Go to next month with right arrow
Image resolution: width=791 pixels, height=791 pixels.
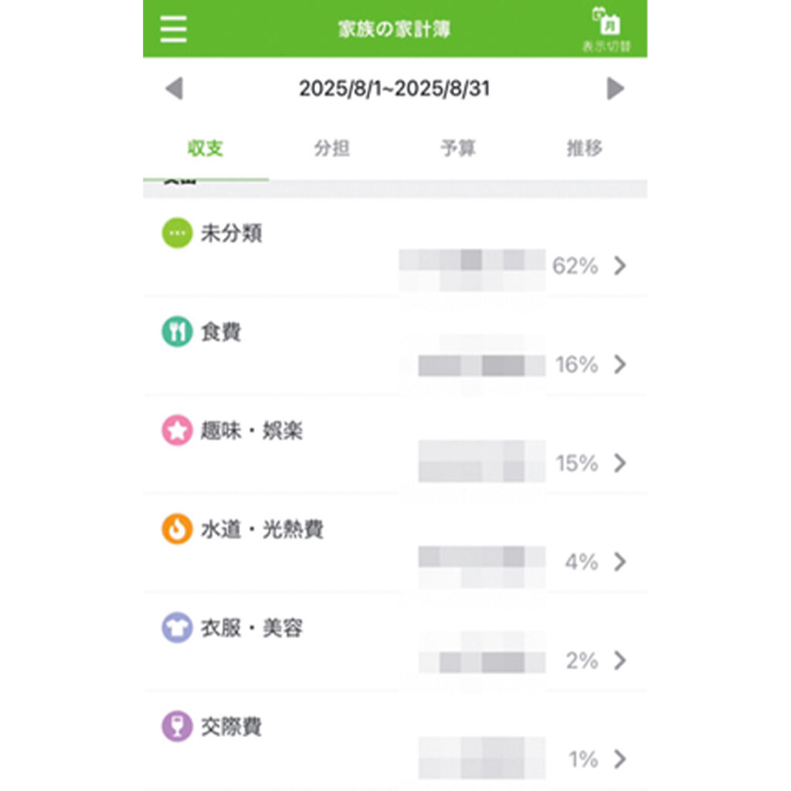click(615, 89)
